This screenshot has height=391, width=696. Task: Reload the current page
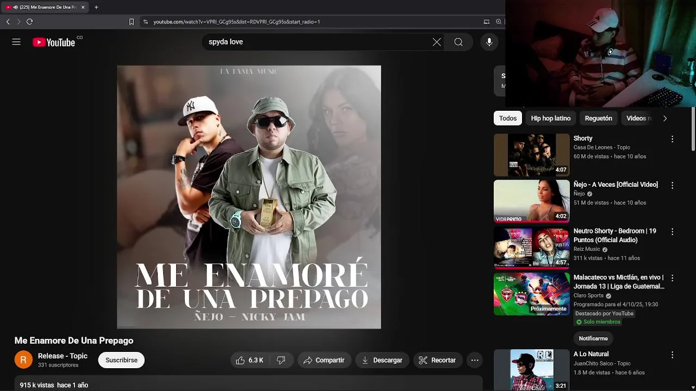click(29, 22)
